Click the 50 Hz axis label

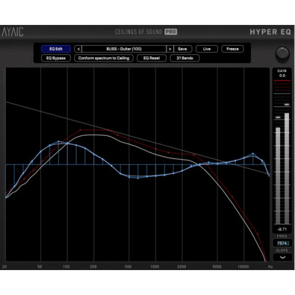(x=40, y=267)
